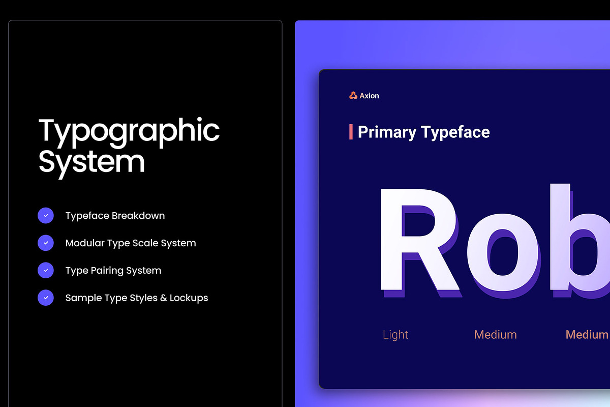Click the bold 'Medium' label
This screenshot has width=610, height=407.
[x=587, y=335]
